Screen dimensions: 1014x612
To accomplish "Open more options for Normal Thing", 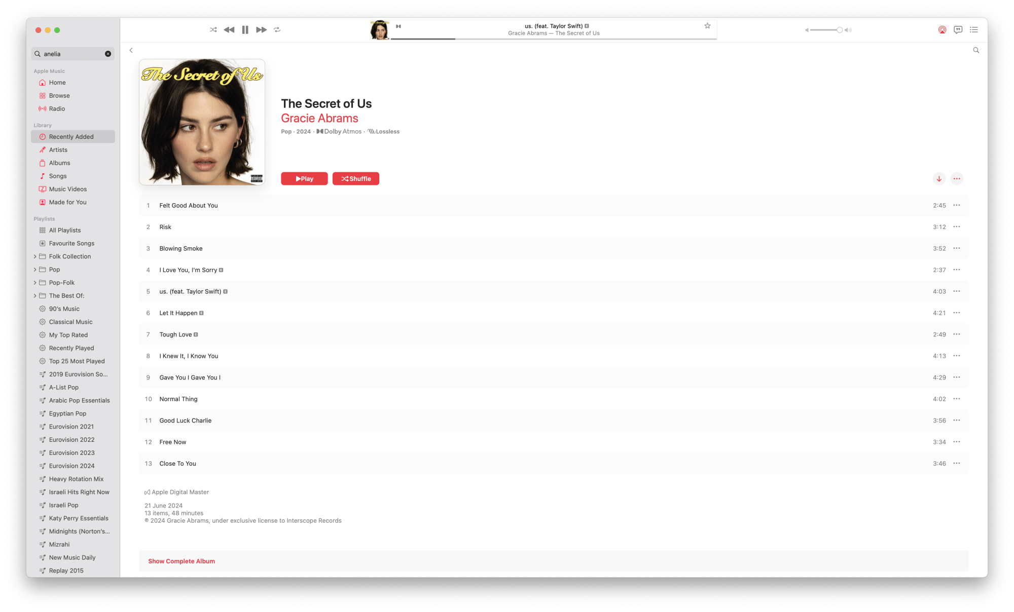I will (957, 399).
